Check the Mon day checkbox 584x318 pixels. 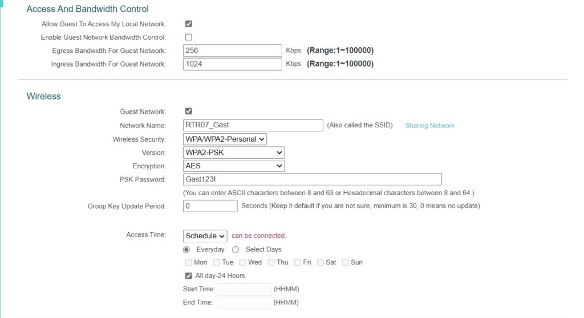click(x=189, y=263)
